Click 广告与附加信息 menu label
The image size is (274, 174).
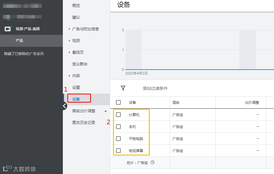(x=86, y=29)
